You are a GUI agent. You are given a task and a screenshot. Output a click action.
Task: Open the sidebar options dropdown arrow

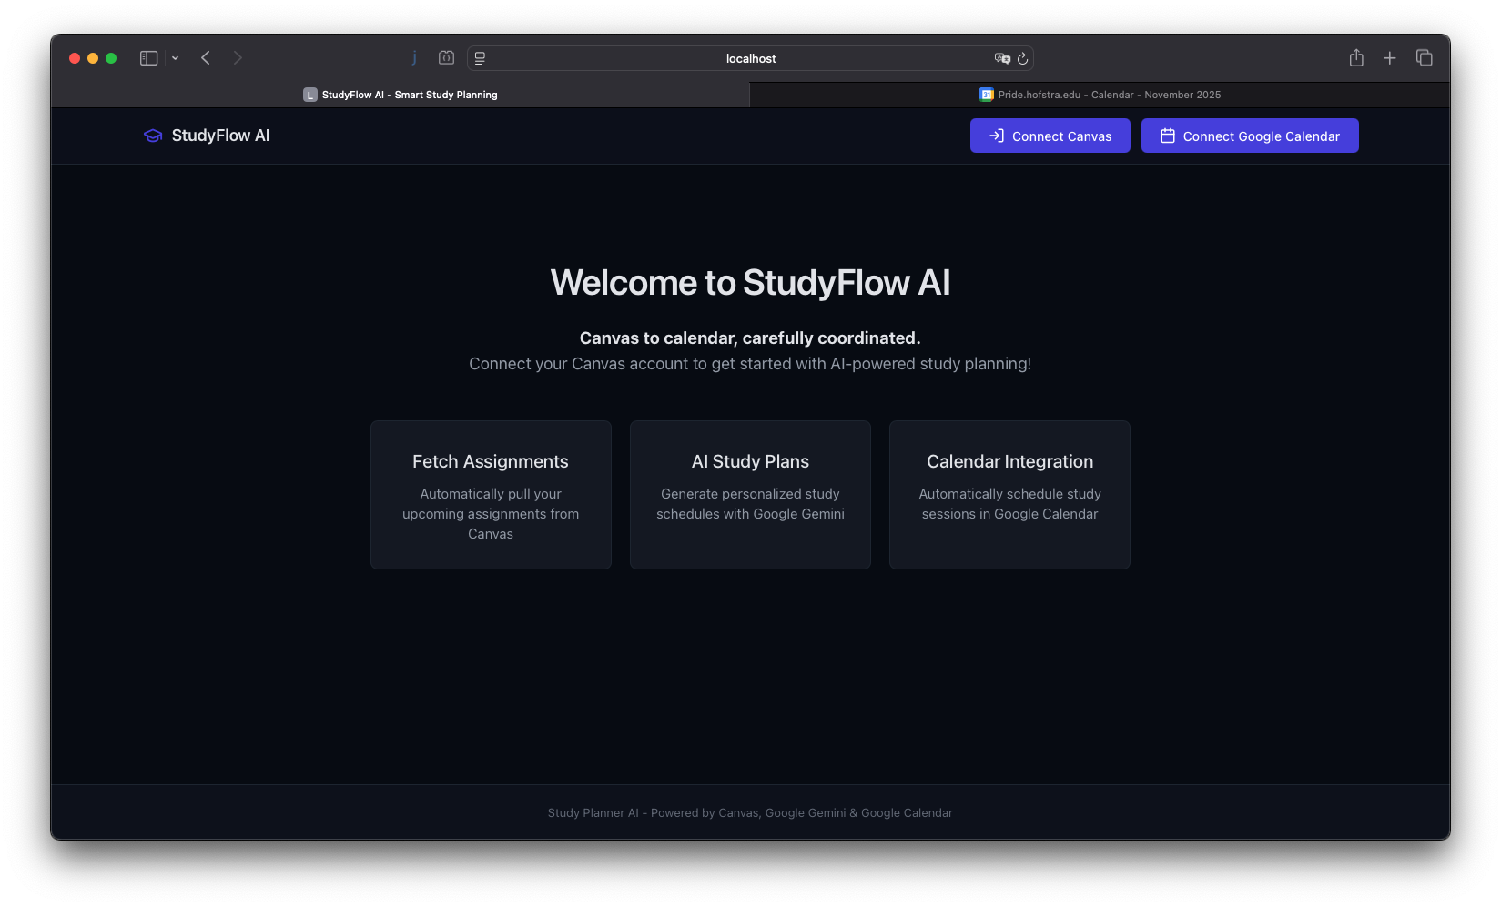click(x=175, y=58)
